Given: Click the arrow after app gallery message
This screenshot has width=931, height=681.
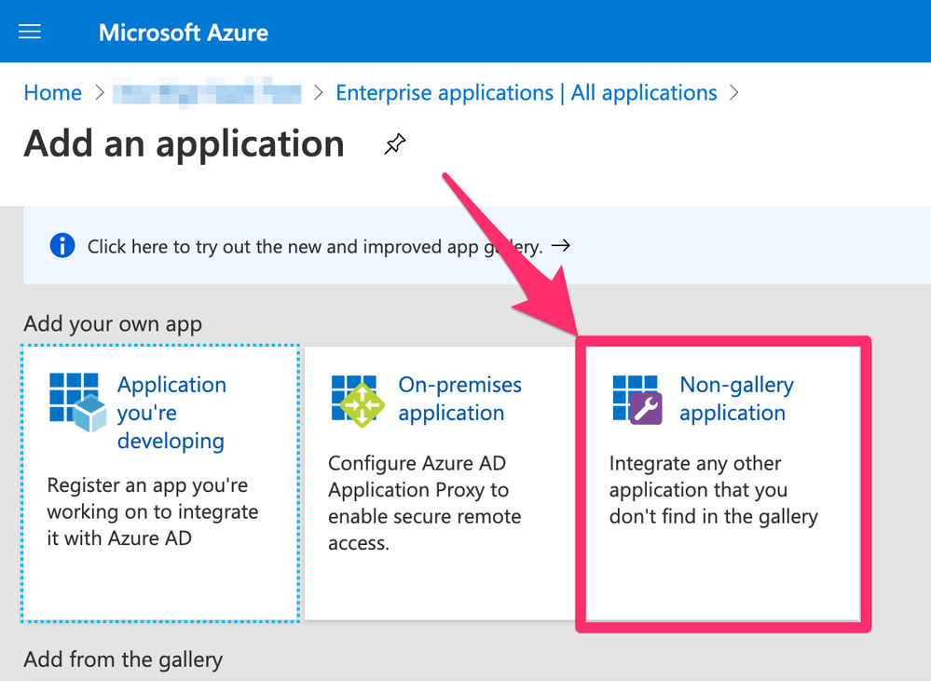Looking at the screenshot, I should click(561, 245).
